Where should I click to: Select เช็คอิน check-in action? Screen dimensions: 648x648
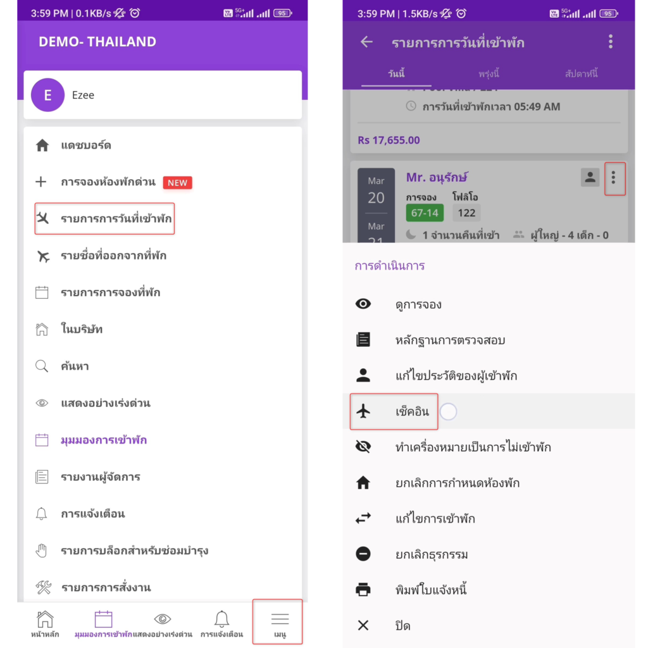pos(394,411)
